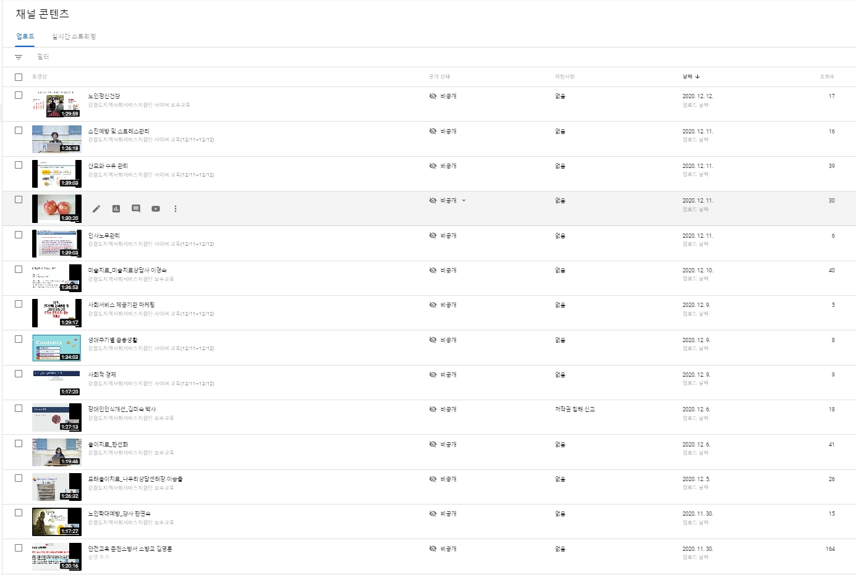Open analytics icon on the hovered video
Viewport: 856px width, 575px height.
pos(116,209)
